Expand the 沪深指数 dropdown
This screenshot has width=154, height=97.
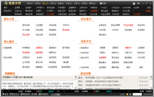point(62,7)
